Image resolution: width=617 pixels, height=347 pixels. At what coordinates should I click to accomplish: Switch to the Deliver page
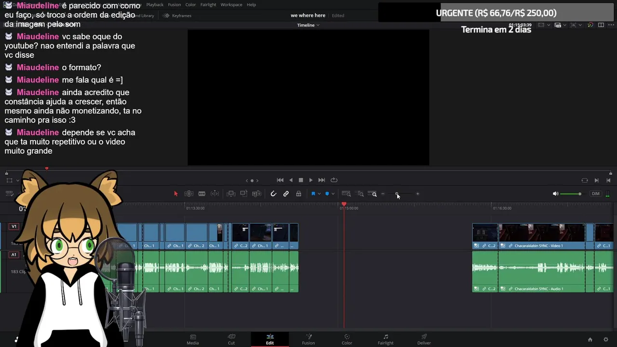[x=424, y=339]
